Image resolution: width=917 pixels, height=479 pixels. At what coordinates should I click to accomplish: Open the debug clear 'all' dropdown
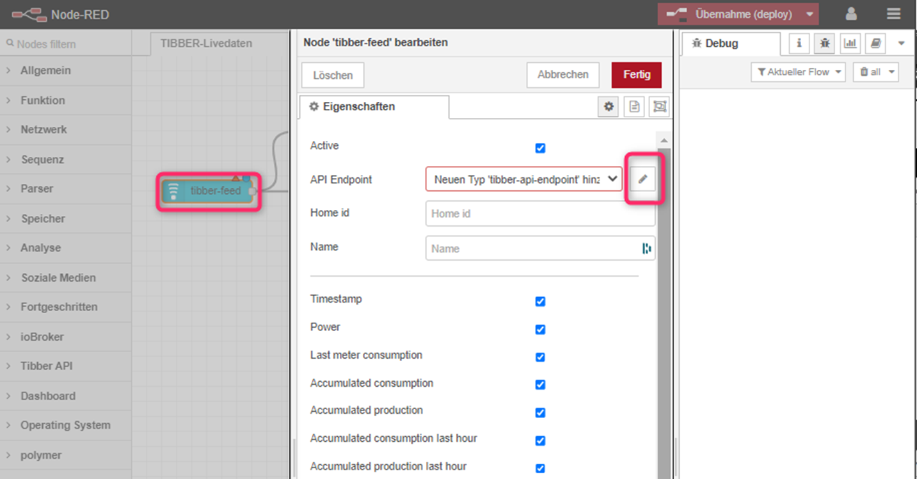pyautogui.click(x=876, y=72)
